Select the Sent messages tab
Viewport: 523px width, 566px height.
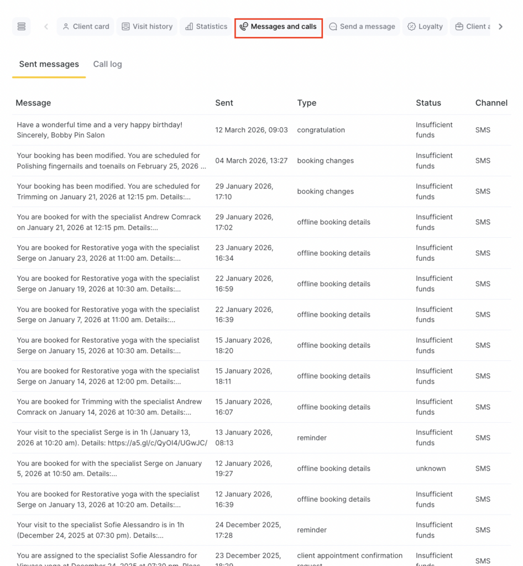[x=49, y=64]
